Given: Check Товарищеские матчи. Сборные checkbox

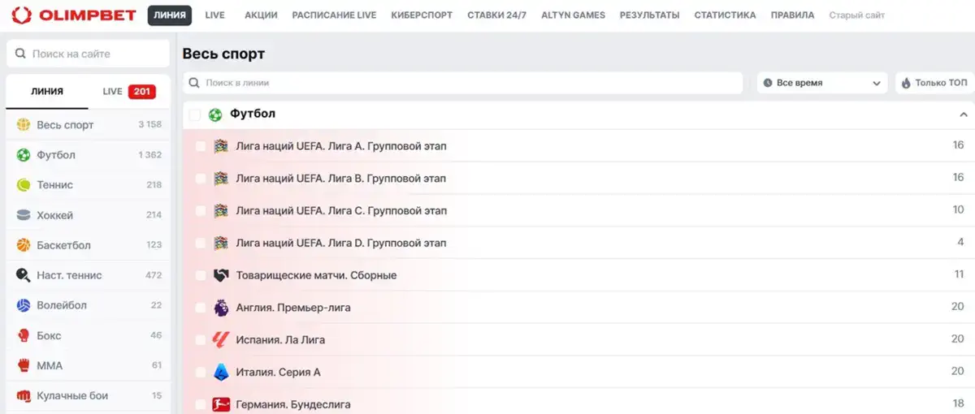Looking at the screenshot, I should (201, 276).
